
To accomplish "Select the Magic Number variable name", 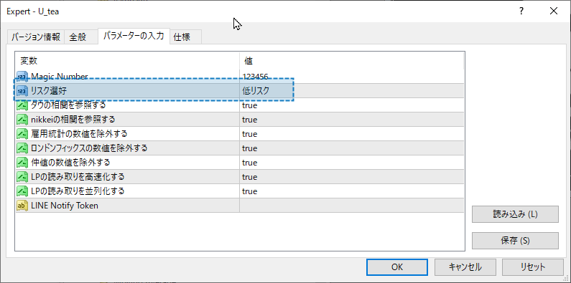I will coord(60,77).
